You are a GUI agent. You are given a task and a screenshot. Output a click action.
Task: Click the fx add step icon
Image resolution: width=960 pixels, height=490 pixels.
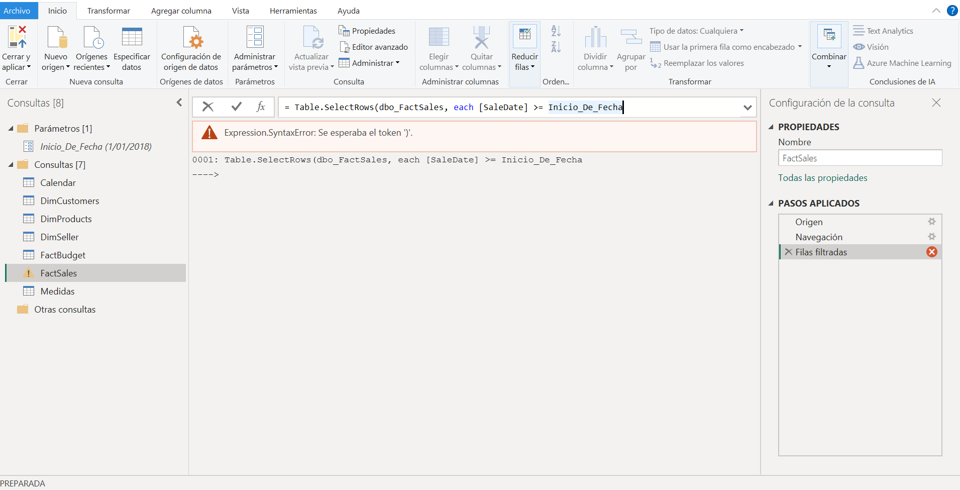(261, 107)
